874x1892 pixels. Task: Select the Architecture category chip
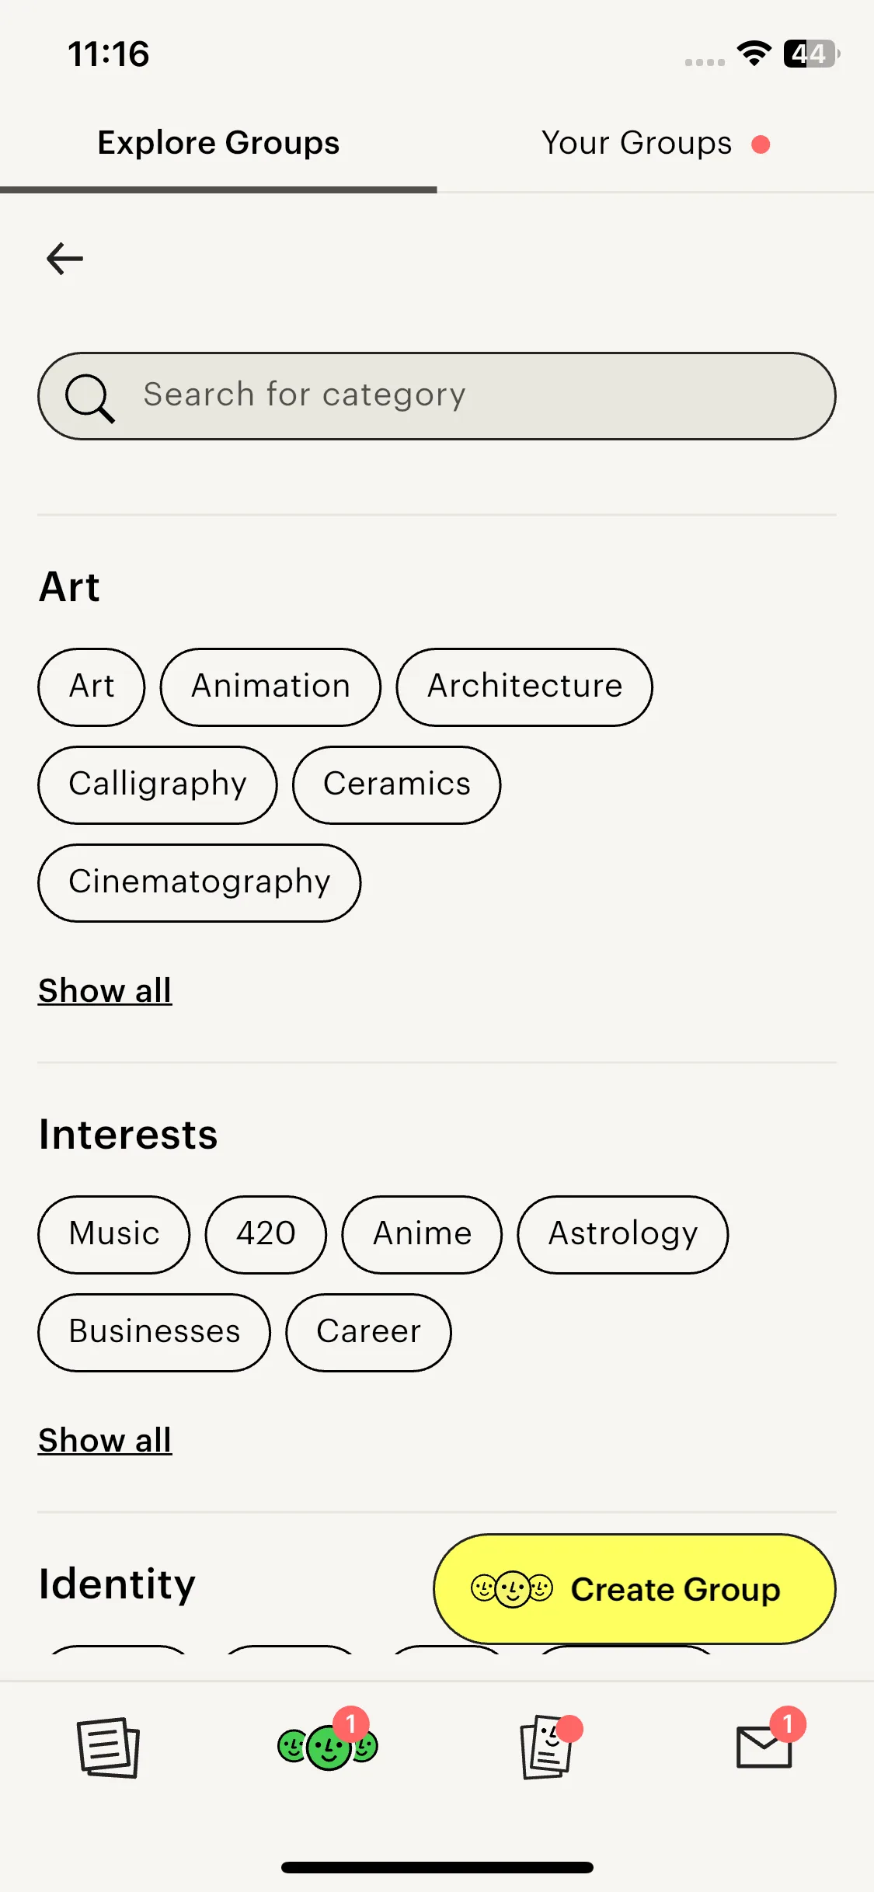pyautogui.click(x=524, y=687)
